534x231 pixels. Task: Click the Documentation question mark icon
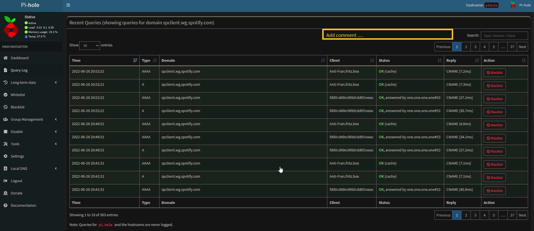coord(5,205)
